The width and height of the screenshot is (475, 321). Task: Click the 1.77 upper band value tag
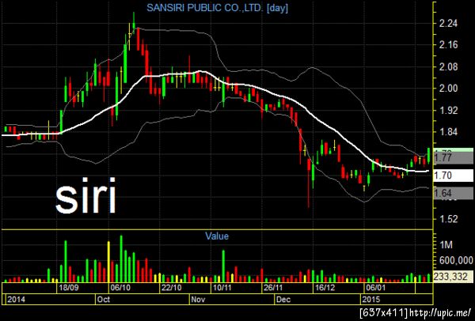click(453, 157)
